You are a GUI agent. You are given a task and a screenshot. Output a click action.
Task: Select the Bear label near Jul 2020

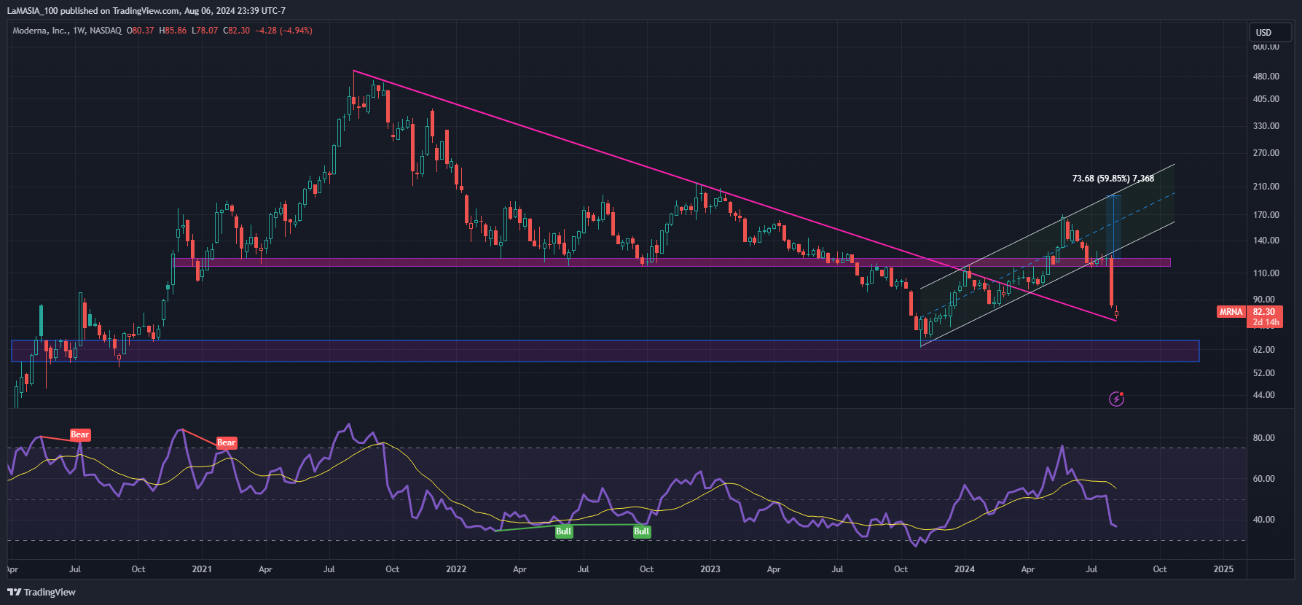(80, 434)
